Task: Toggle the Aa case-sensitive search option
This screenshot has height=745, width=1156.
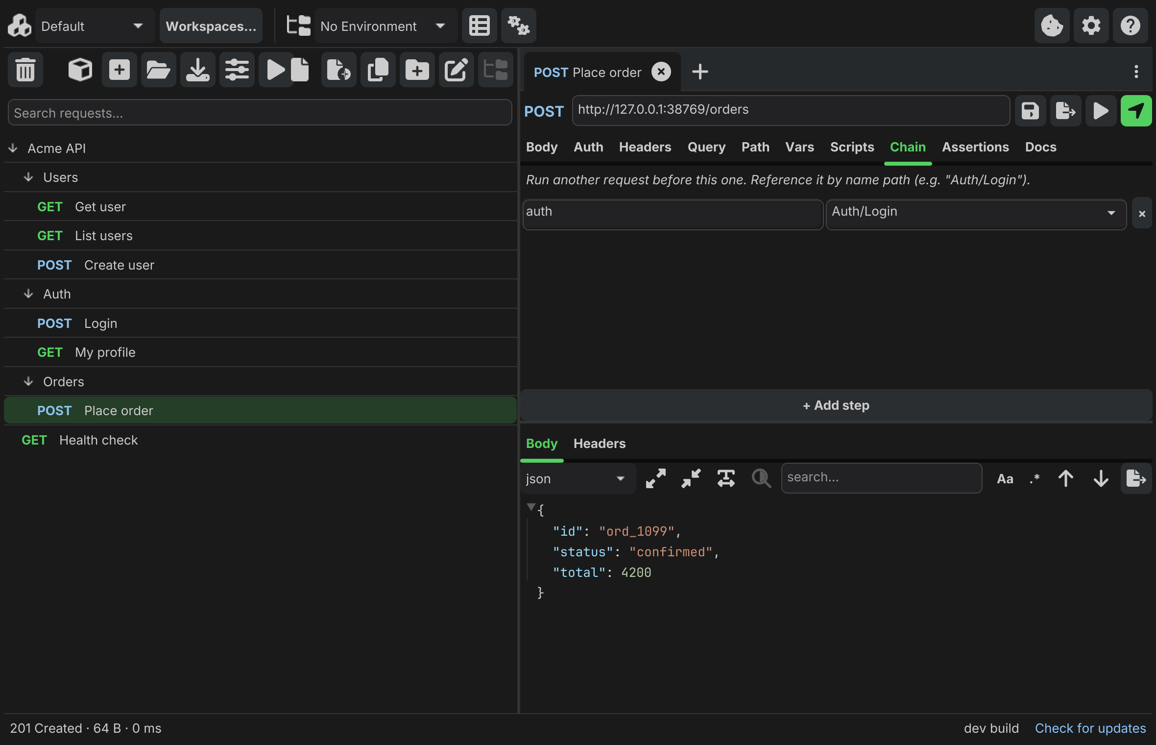Action: 1005,478
